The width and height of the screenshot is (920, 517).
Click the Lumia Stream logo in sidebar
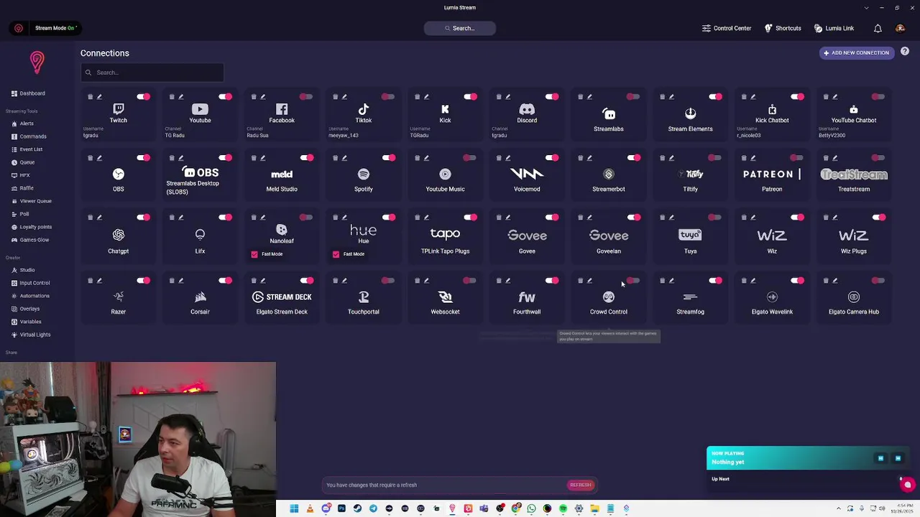[x=37, y=62]
